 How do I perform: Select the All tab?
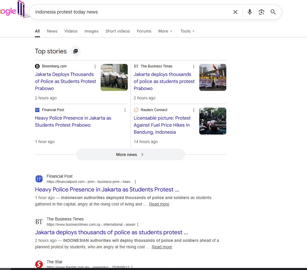37,31
